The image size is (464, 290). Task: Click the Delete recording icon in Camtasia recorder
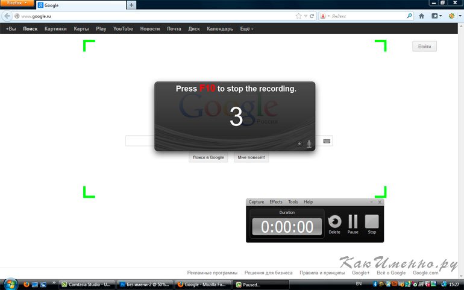click(334, 221)
